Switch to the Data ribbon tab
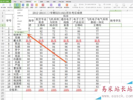Image resolution: width=133 pixels, height=100 pixels. click(41, 2)
